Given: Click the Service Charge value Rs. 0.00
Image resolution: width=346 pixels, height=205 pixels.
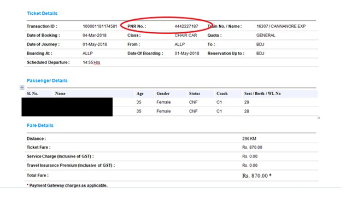Looking at the screenshot, I should coord(250,156).
